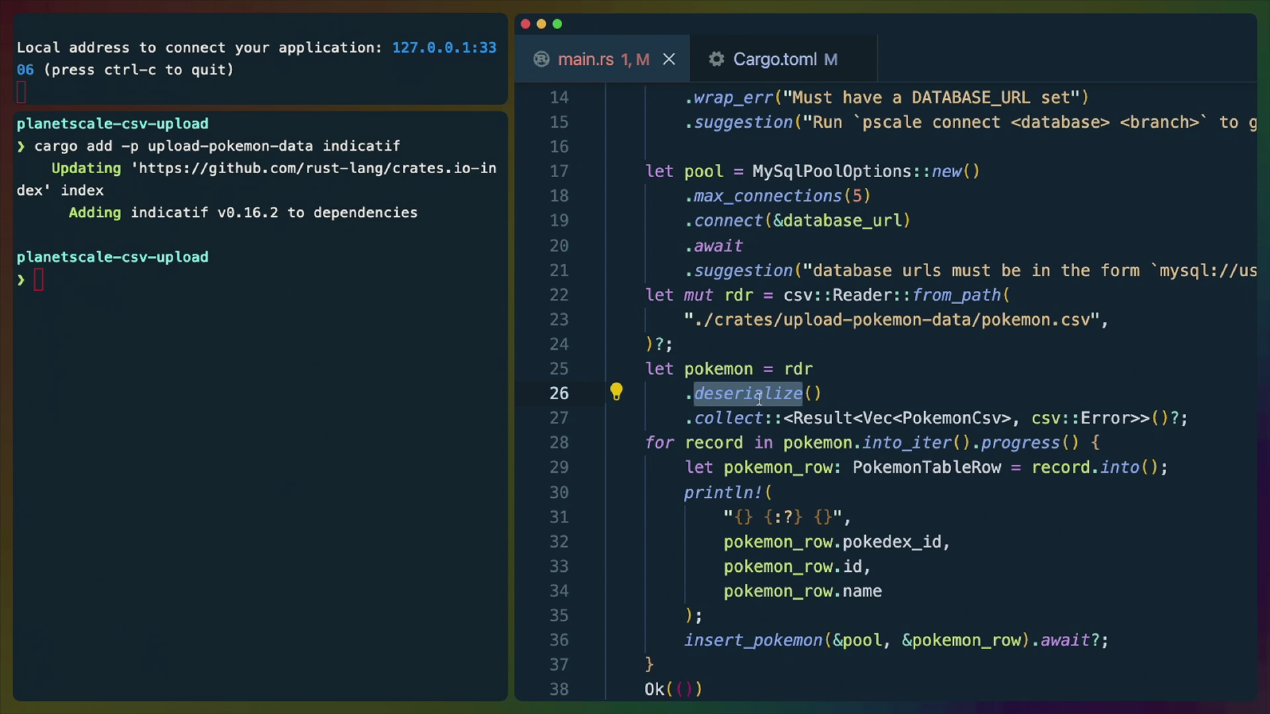1270x714 pixels.
Task: Click the indentation guide beside line 30
Action: (x=646, y=492)
